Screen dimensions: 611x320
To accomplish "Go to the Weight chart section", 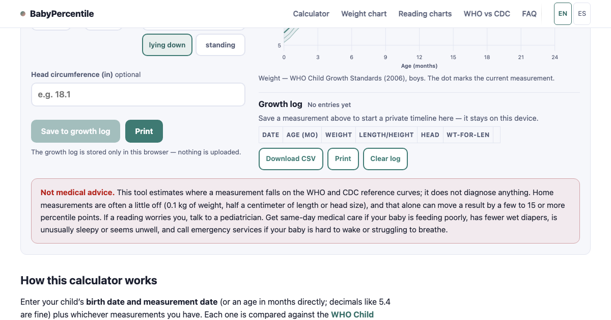I will (364, 14).
